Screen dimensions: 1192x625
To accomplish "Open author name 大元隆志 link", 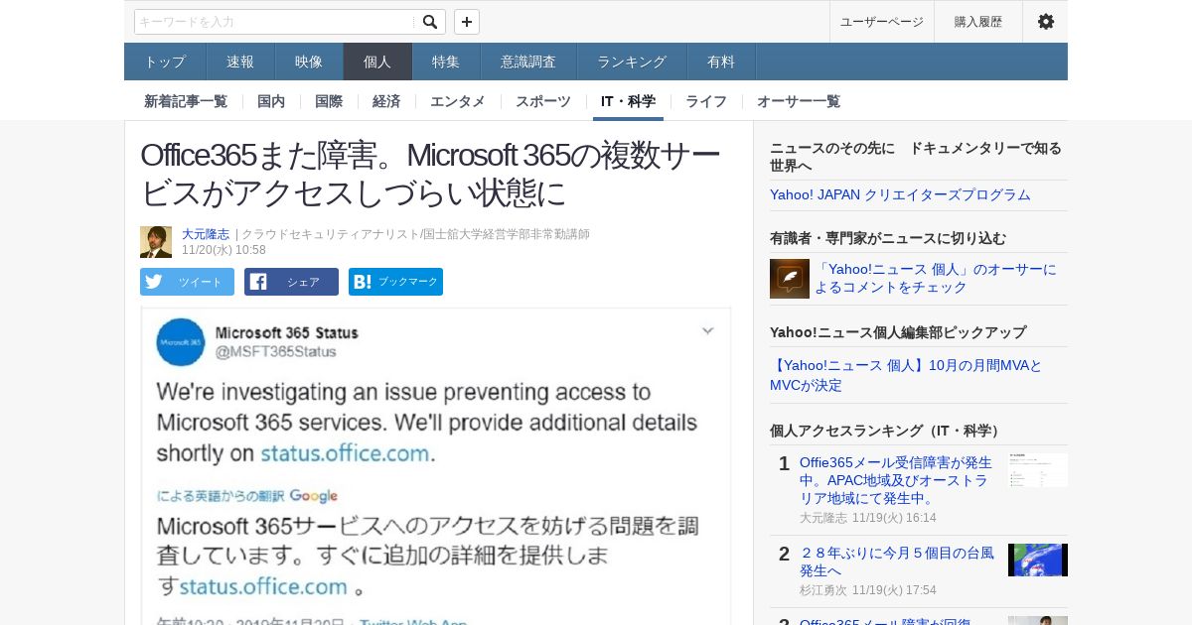I will tap(206, 234).
